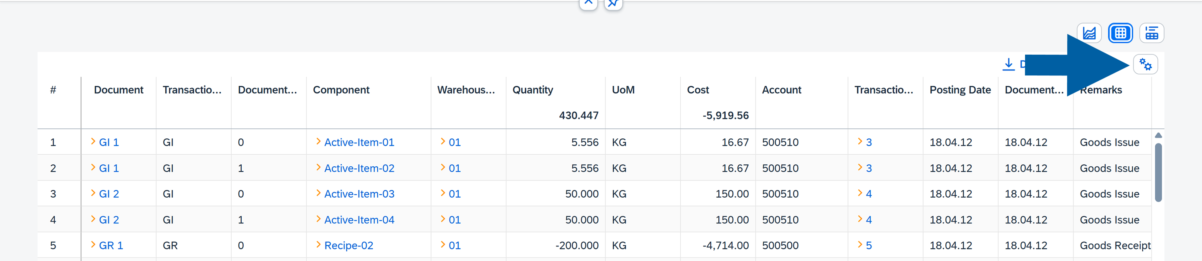Select the grid table view

(x=1120, y=33)
